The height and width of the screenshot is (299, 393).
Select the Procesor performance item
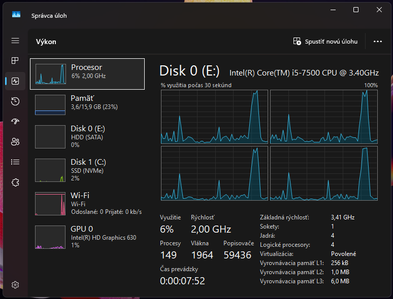(x=87, y=73)
